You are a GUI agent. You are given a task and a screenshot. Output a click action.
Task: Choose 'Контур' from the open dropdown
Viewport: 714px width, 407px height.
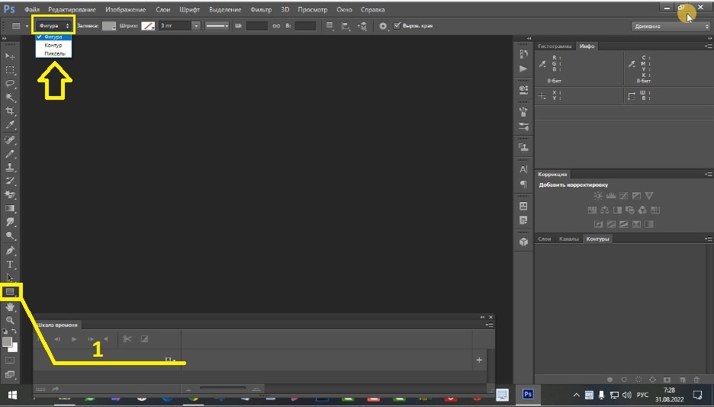[x=53, y=46]
